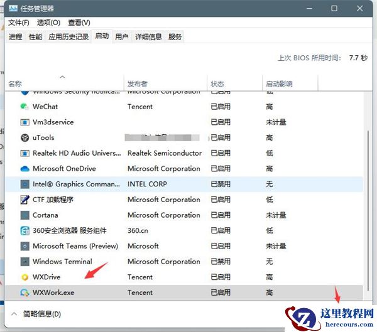Select the WXDrive name text

click(46, 277)
